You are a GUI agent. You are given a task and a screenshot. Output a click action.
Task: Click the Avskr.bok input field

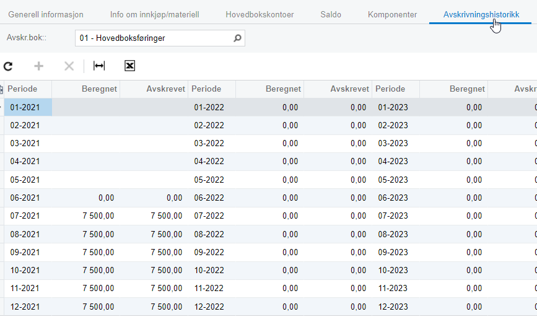(160, 38)
